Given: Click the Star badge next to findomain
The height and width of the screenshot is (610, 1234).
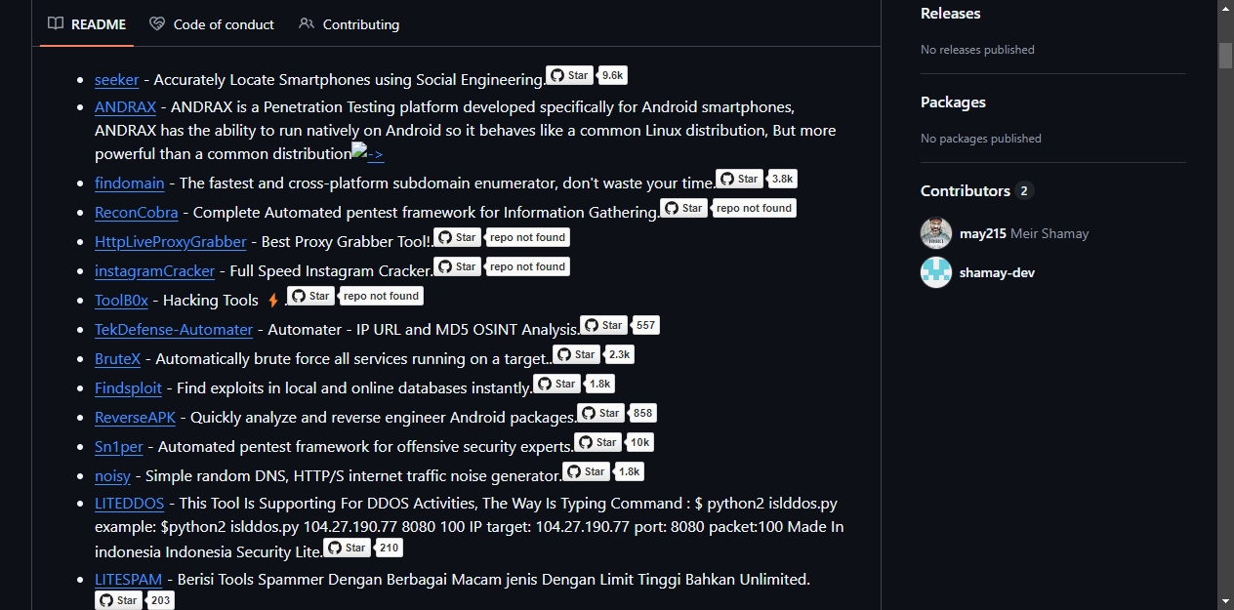Looking at the screenshot, I should tap(739, 179).
